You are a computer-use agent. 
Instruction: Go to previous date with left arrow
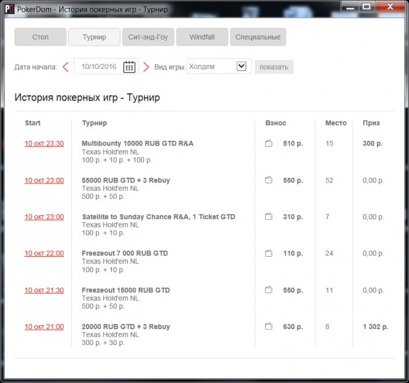click(65, 67)
